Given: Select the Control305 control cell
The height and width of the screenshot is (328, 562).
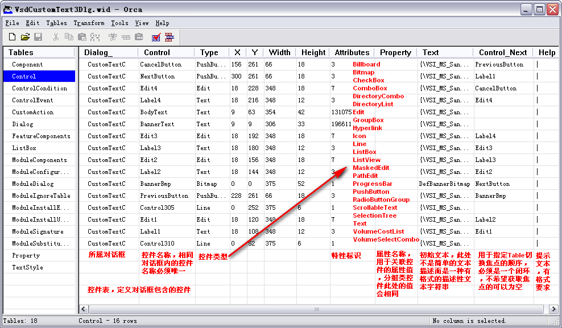Looking at the screenshot, I should click(157, 207).
